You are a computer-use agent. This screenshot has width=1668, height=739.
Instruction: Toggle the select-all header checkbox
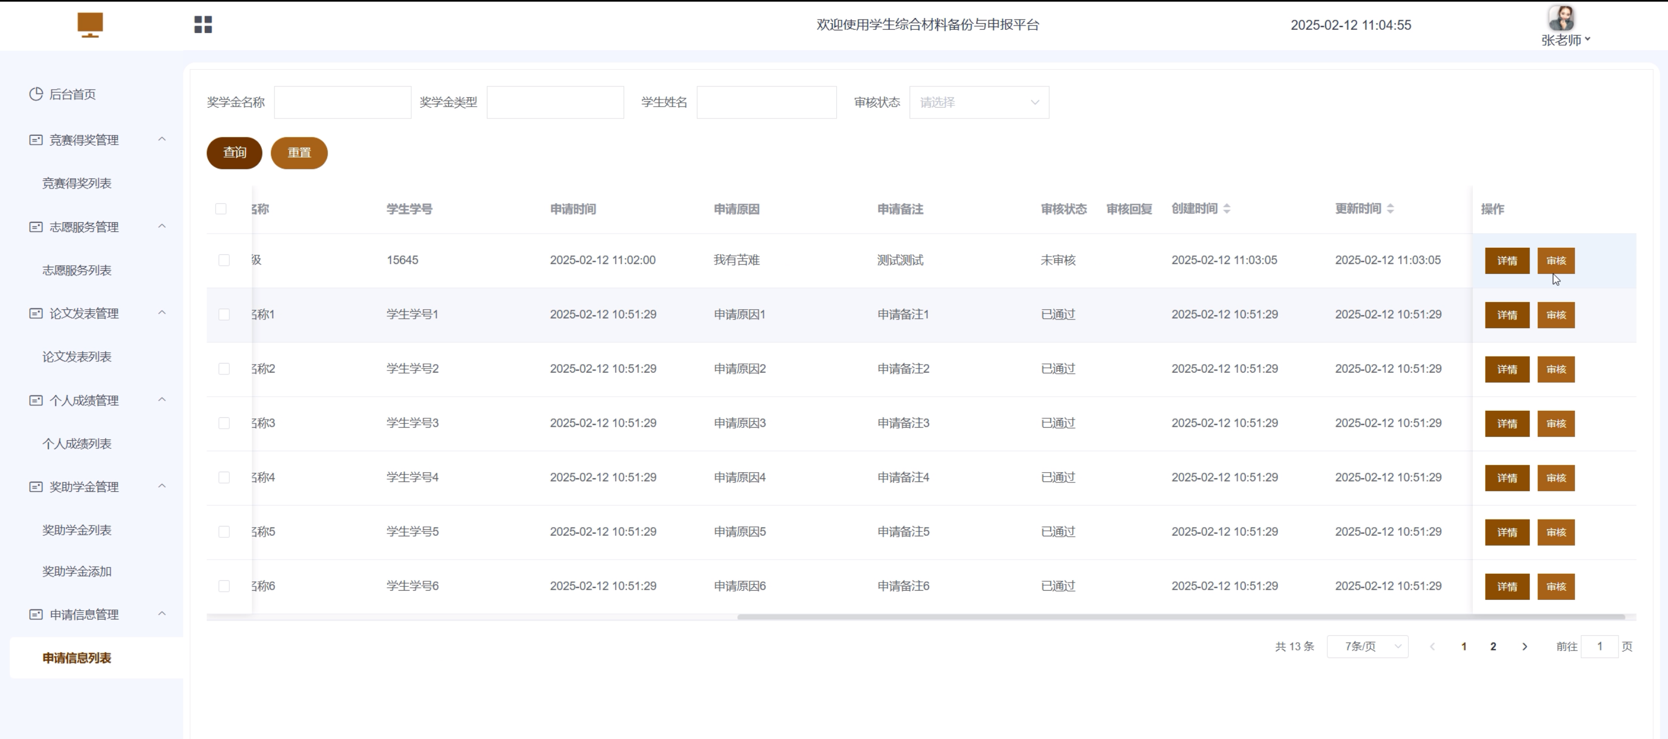(x=221, y=209)
